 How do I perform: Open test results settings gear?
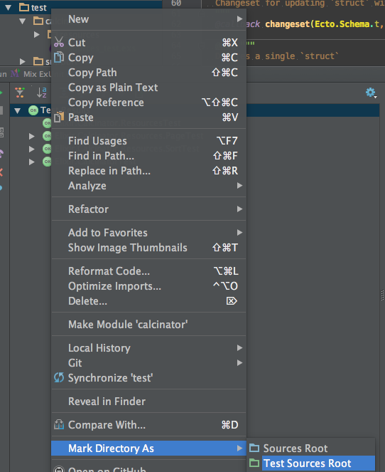click(x=371, y=93)
